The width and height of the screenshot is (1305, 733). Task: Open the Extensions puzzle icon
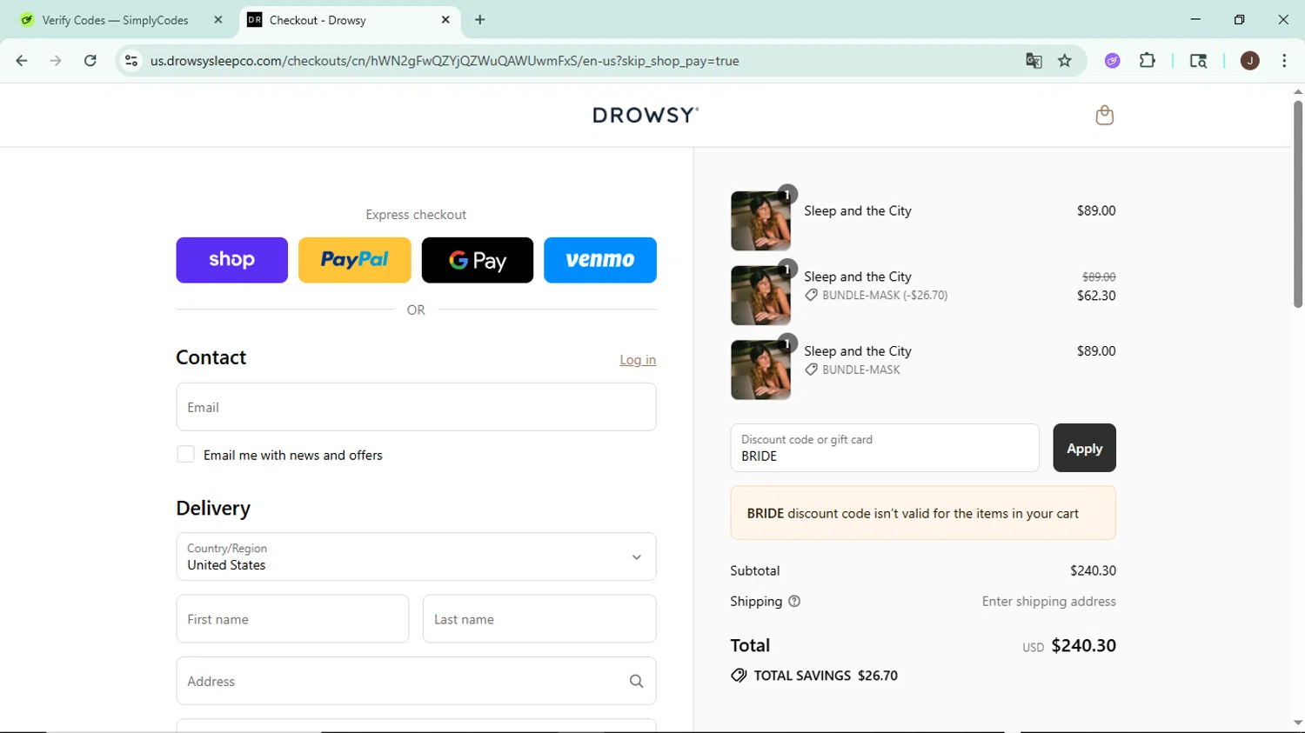coord(1148,61)
